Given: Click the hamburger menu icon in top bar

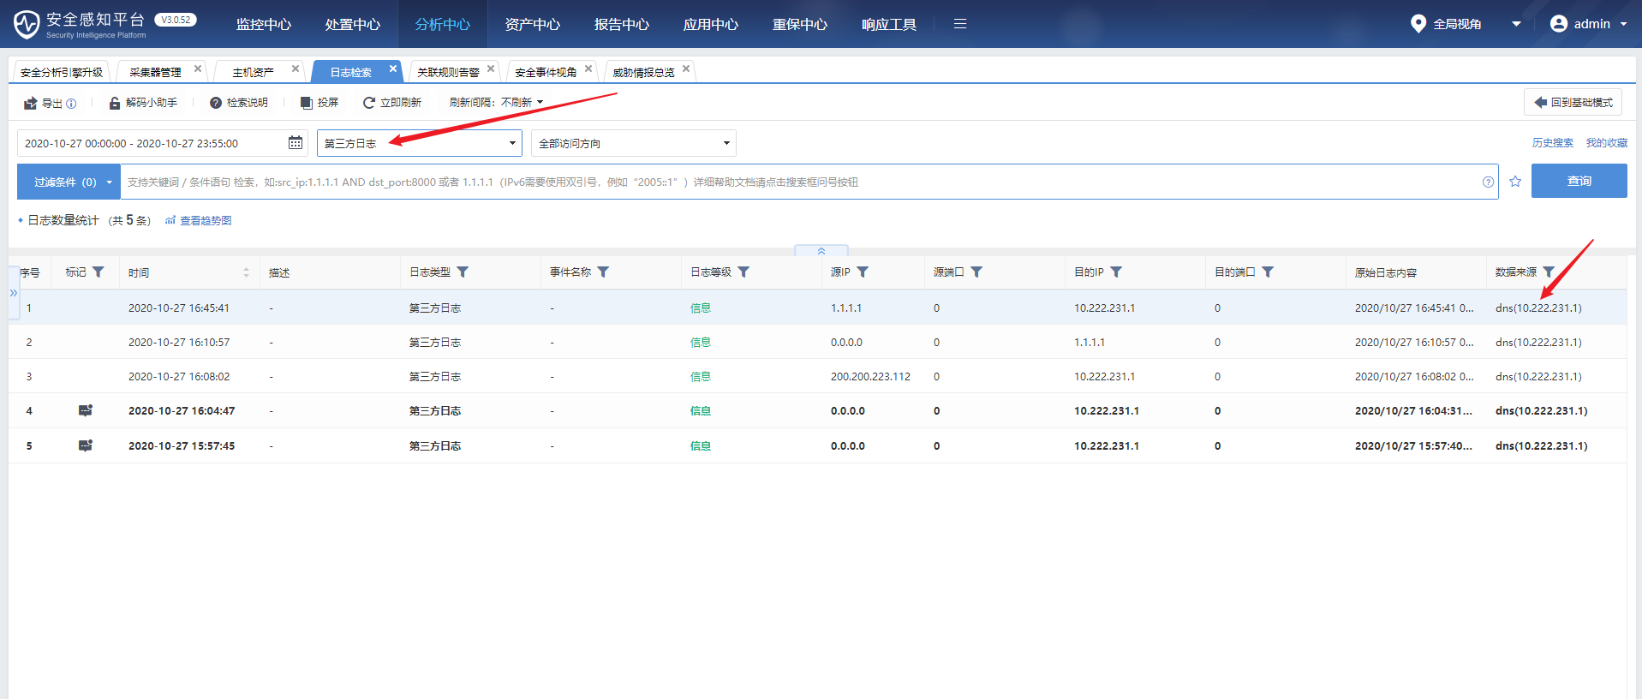Looking at the screenshot, I should [960, 24].
